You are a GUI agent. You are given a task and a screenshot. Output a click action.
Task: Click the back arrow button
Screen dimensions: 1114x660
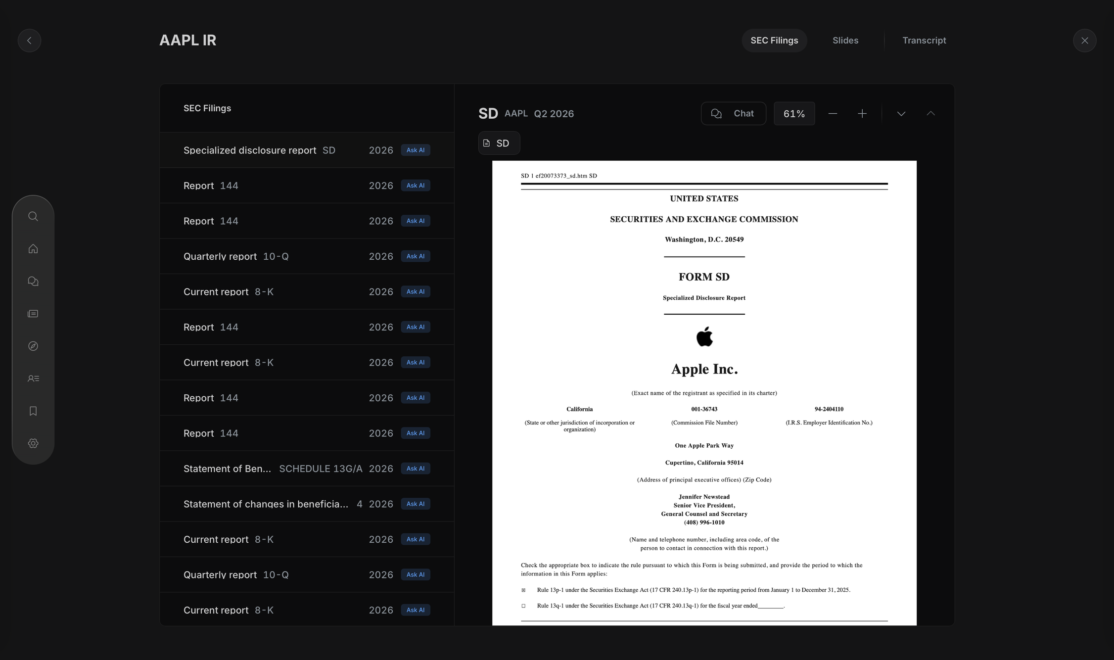point(29,41)
